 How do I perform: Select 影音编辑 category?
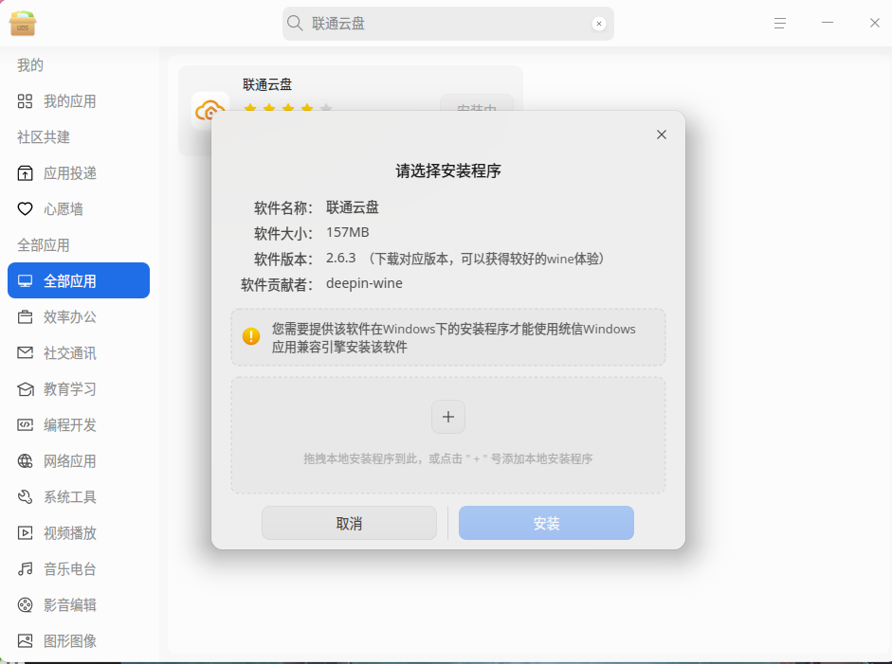pyautogui.click(x=79, y=605)
